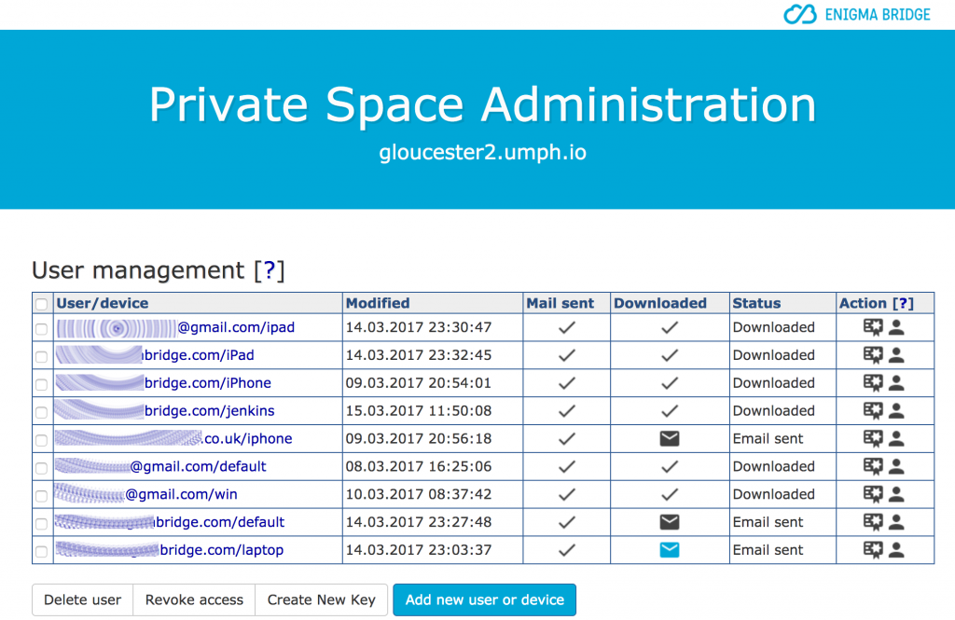The image size is (955, 620).
Task: Click the person icon in the bridge.com/iPhone row
Action: click(x=896, y=383)
